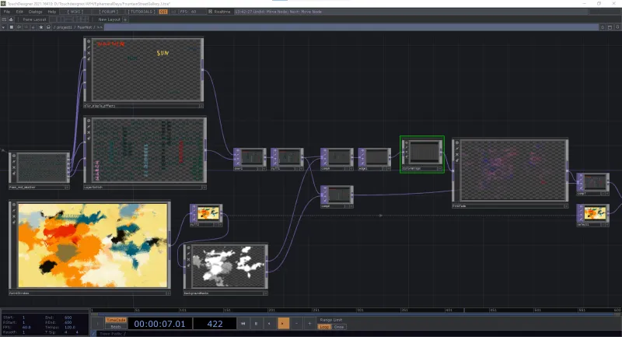Screen dimensions: 622x337
Task: Click the project1 path segment in the path bar
Action: click(x=65, y=26)
